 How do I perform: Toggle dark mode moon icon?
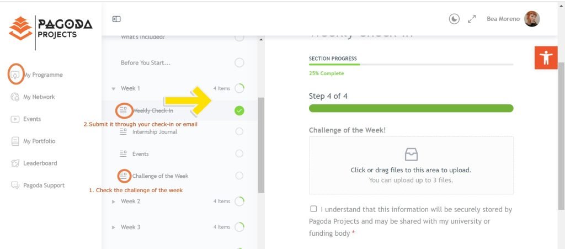(x=454, y=19)
